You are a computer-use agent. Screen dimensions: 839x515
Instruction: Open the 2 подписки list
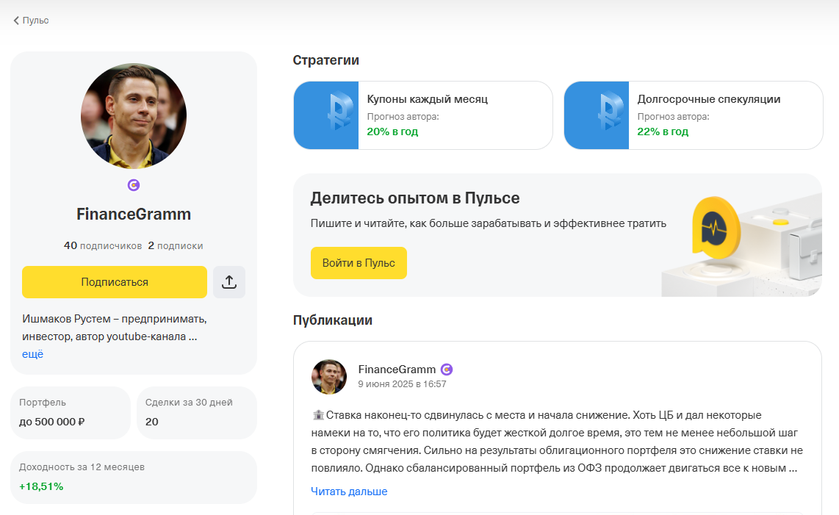point(176,245)
